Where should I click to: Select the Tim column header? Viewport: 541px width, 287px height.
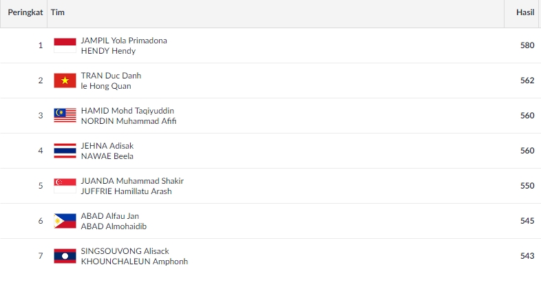click(x=58, y=12)
